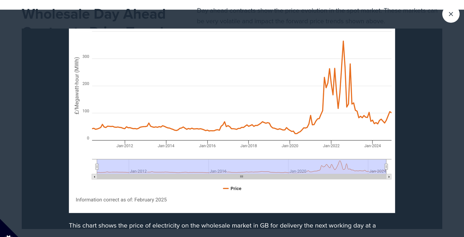The height and width of the screenshot is (237, 464).
Task: Click the orange Price legend line marker
Action: coord(226,188)
